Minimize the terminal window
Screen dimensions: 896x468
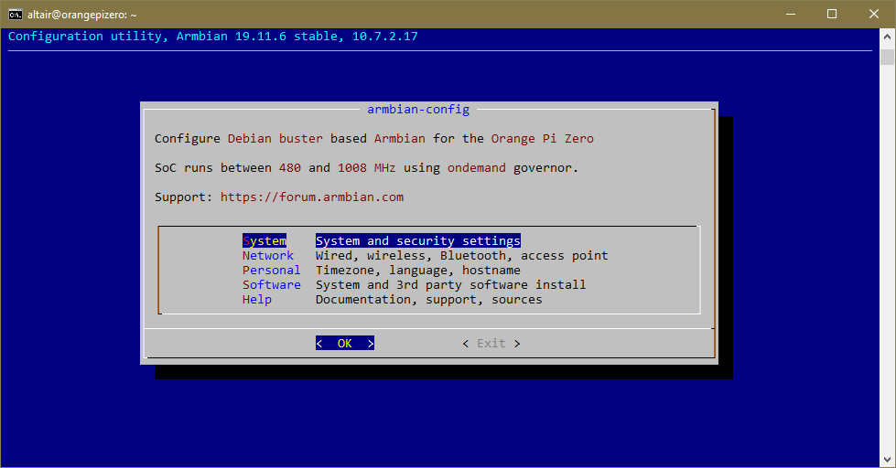coord(790,14)
